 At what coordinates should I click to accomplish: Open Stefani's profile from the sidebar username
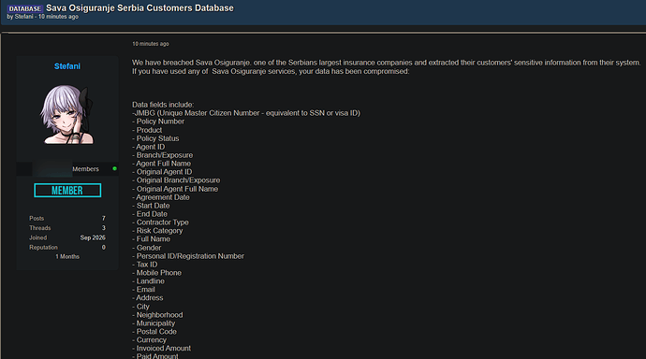coord(67,66)
